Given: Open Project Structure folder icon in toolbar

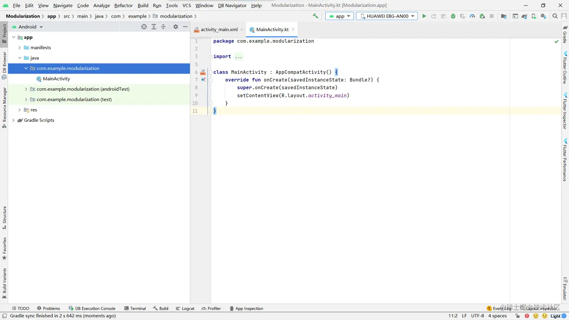Looking at the screenshot, I should (x=504, y=16).
